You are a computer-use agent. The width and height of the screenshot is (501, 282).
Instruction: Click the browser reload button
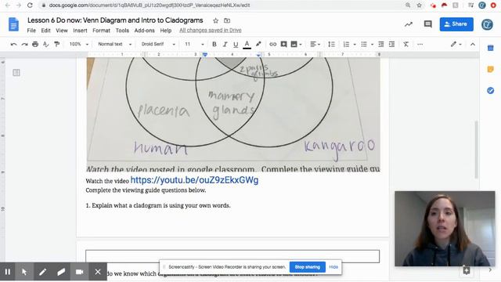click(30, 5)
